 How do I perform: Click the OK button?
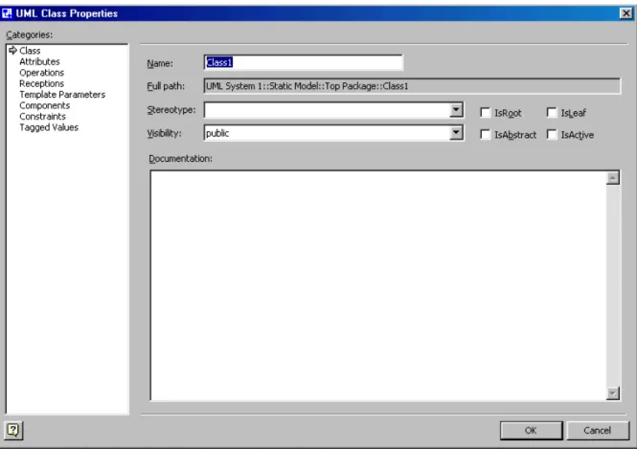pyautogui.click(x=531, y=430)
